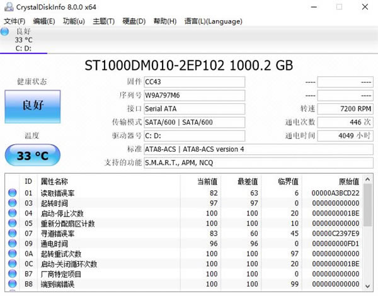Open the 功能(u) menu
The image size is (378, 296).
click(74, 21)
